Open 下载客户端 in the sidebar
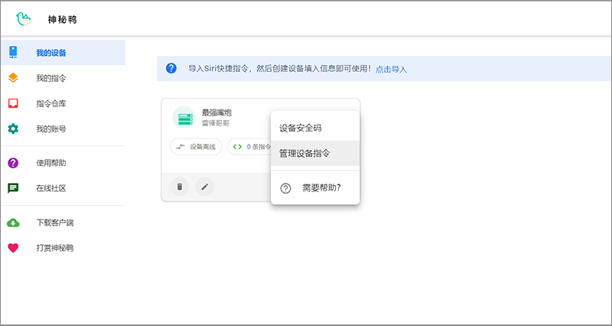The image size is (612, 326). [63, 223]
